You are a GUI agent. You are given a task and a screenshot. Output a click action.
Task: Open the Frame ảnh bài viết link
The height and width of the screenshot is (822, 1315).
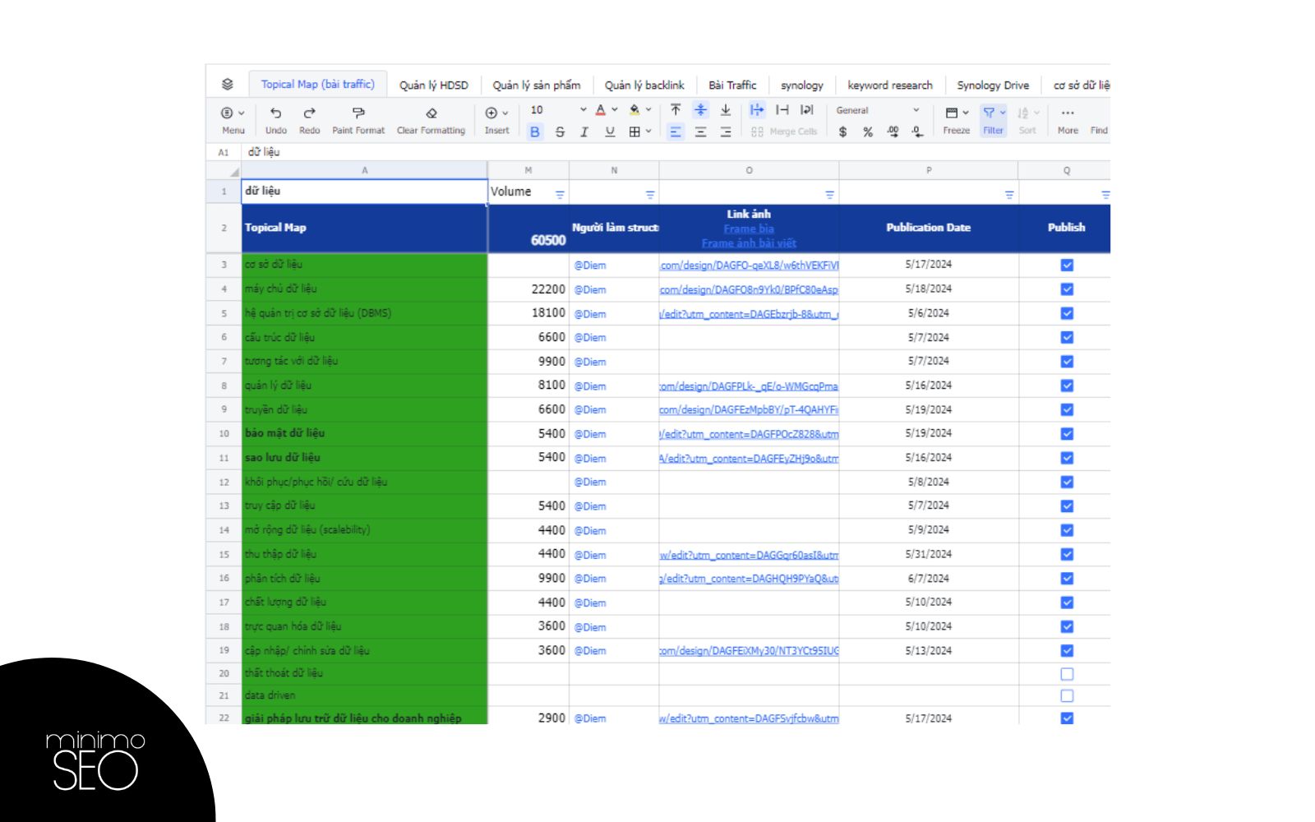tap(749, 242)
